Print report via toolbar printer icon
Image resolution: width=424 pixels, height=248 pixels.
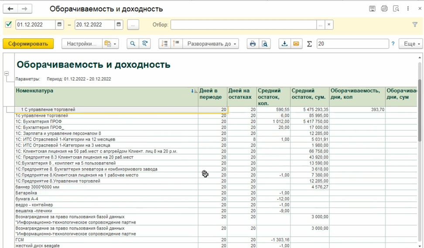[253, 44]
